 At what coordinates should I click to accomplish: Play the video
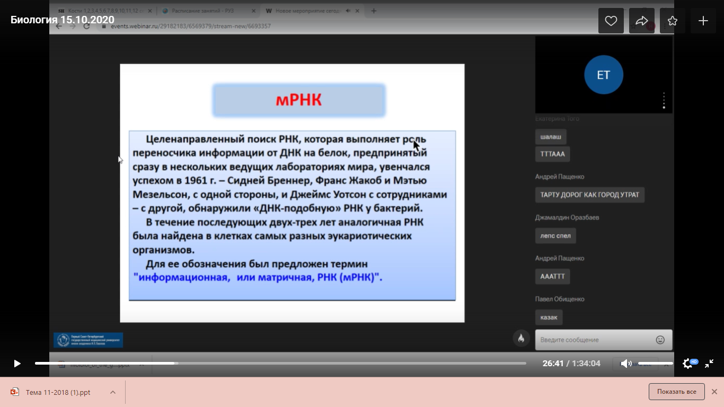pos(17,364)
